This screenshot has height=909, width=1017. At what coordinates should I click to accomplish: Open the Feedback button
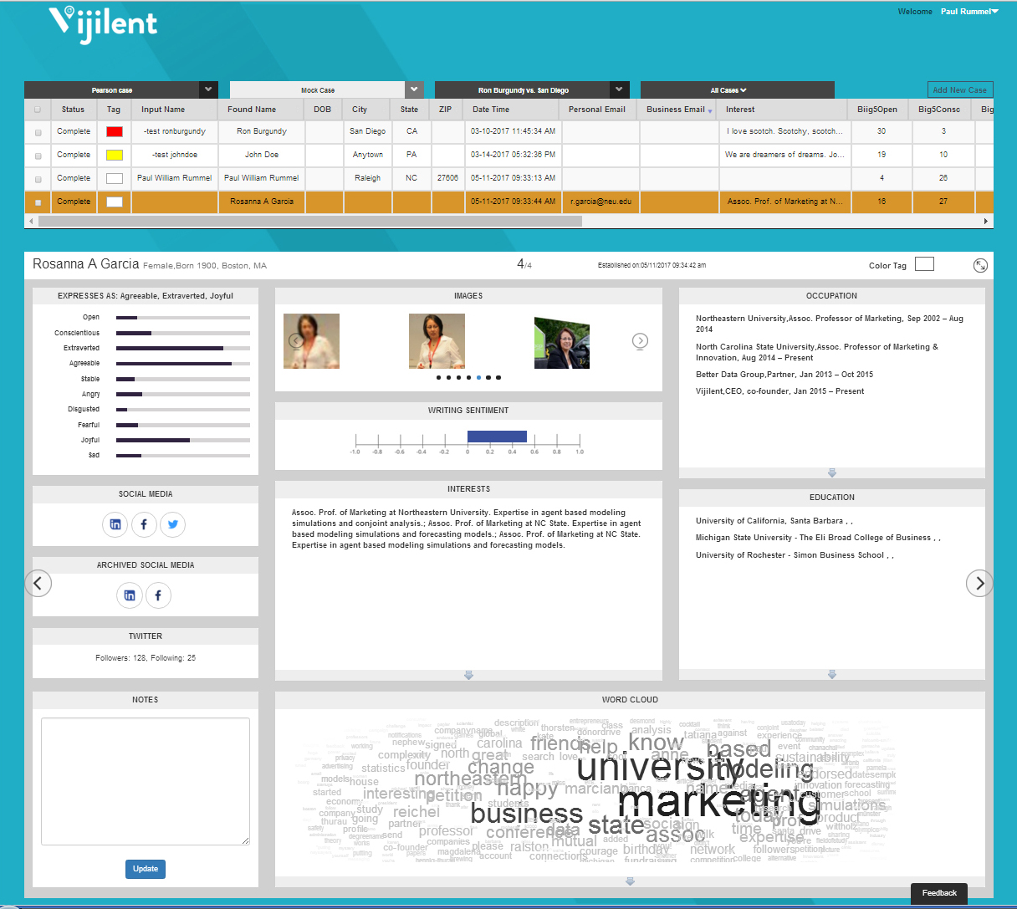(939, 893)
